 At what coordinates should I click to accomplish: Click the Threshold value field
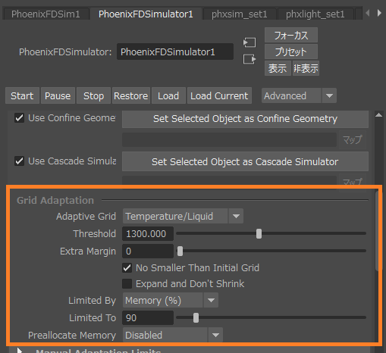[x=148, y=234]
